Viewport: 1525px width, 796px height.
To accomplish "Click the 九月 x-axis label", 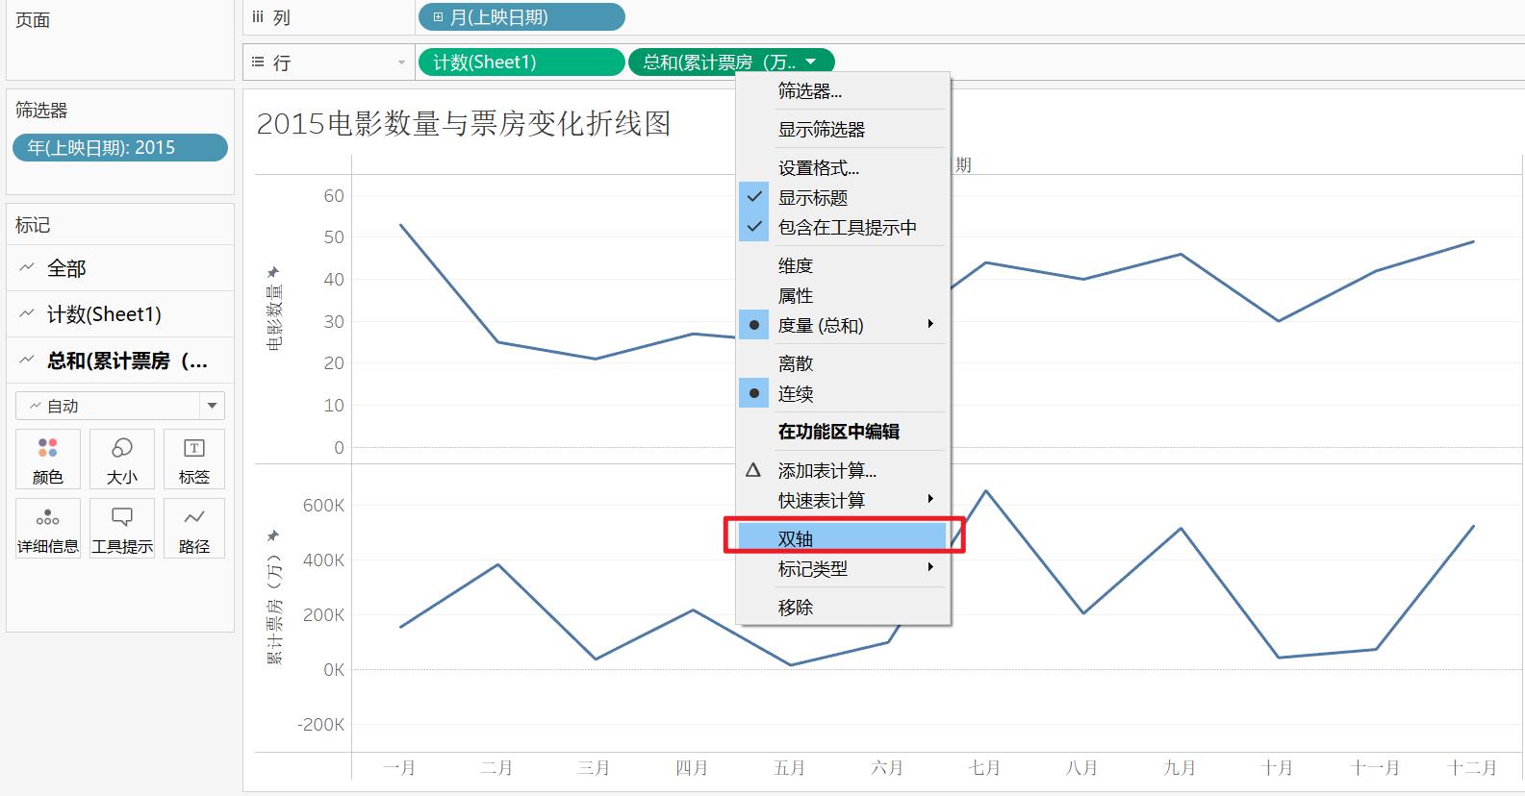I will 1180,767.
